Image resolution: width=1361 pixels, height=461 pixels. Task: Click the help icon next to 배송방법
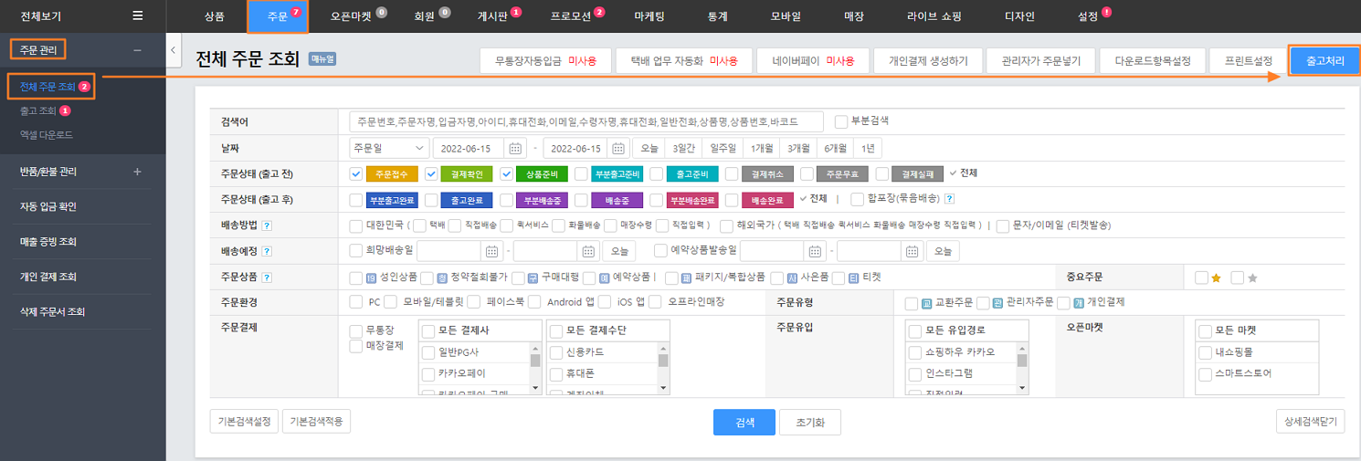pos(267,225)
